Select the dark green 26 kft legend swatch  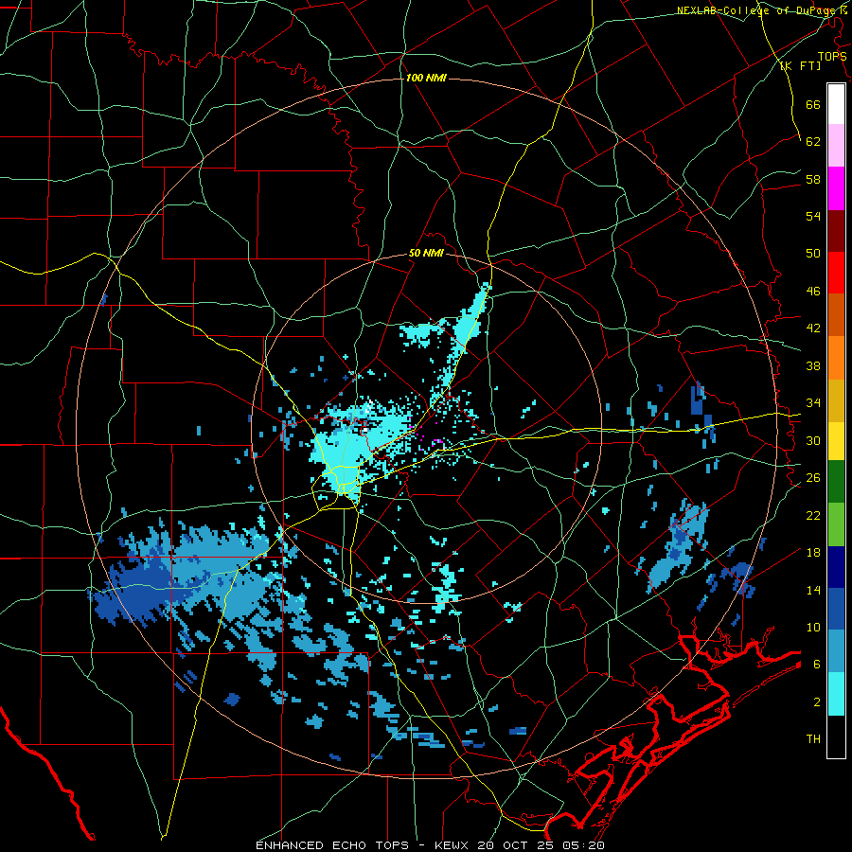pos(836,482)
